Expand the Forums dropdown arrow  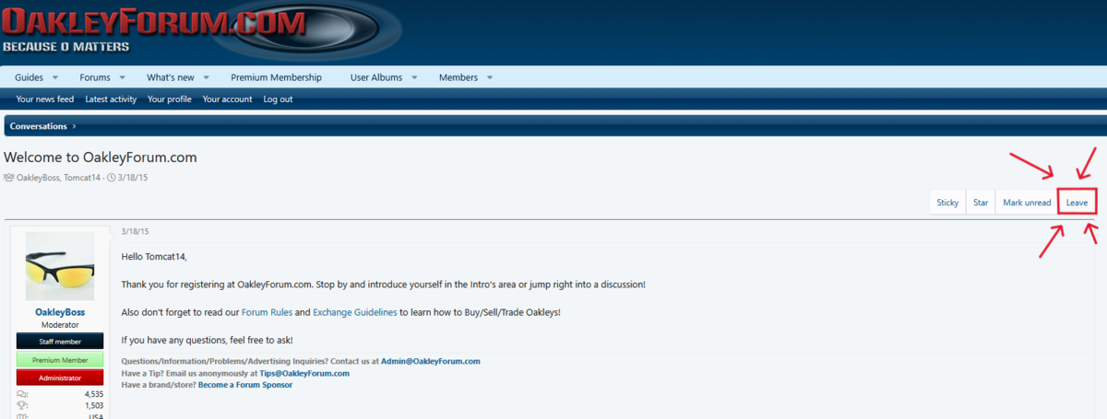122,78
